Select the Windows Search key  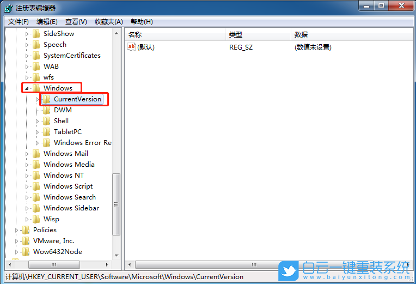[69, 197]
